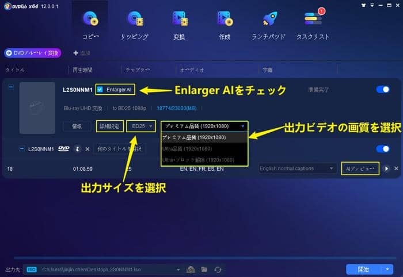The image size is (403, 277).
Task: Click the skin (shirt) icon in title bar
Action: click(363, 5)
